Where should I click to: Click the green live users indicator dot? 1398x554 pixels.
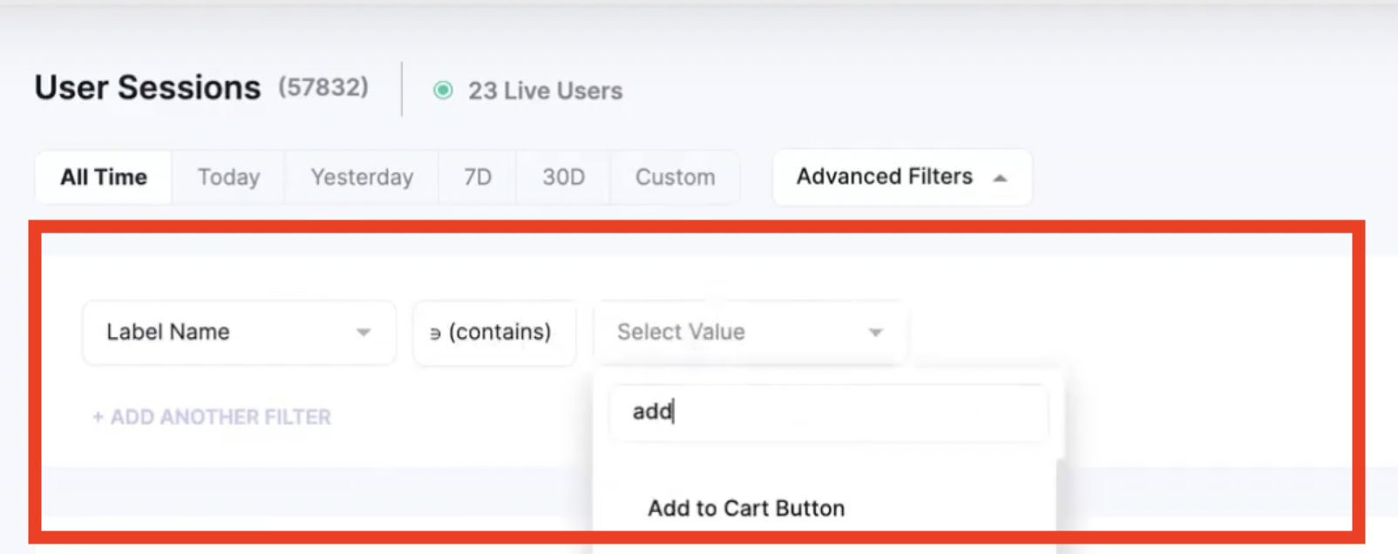[x=443, y=91]
